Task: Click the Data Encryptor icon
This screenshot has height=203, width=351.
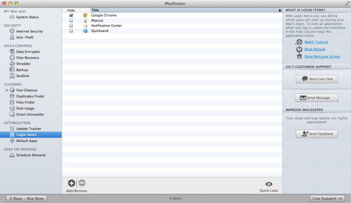Action: (x=12, y=52)
